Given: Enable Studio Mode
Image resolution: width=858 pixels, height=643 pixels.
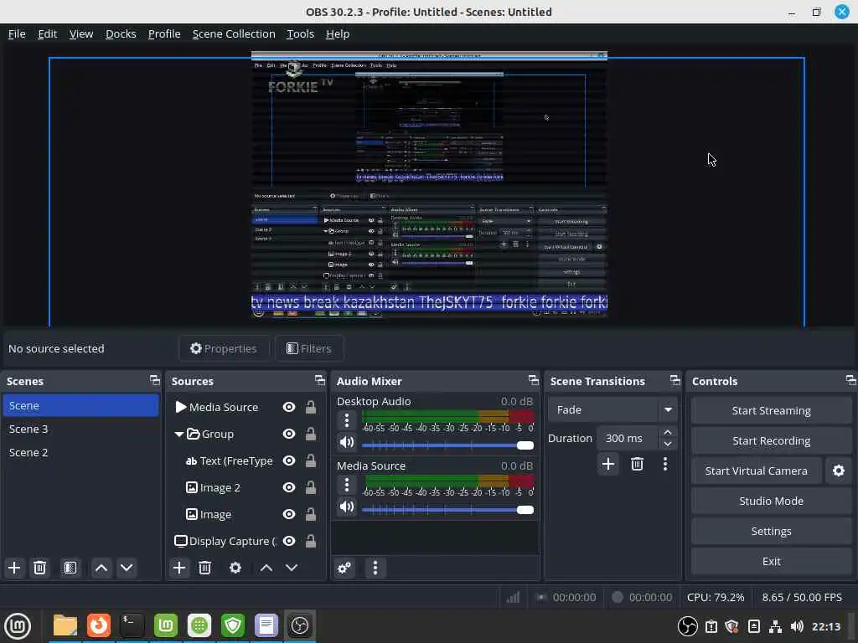Looking at the screenshot, I should (771, 501).
